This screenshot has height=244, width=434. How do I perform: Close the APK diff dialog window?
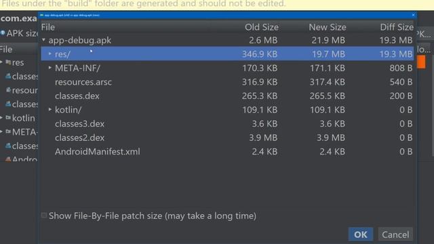tap(413, 15)
